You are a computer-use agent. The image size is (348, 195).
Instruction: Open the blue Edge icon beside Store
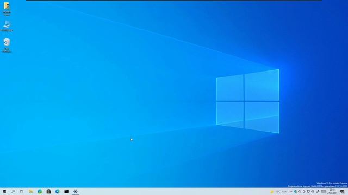58,191
